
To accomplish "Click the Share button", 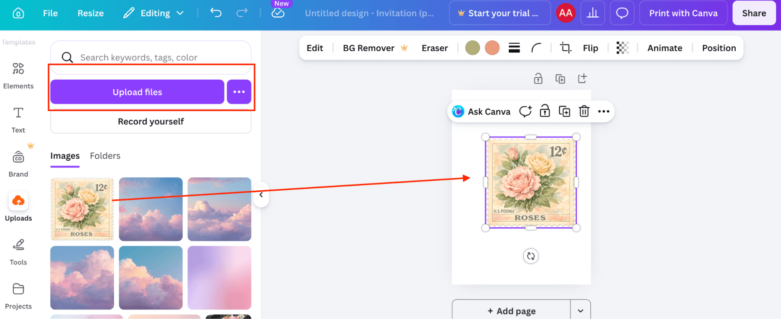I will (x=754, y=13).
